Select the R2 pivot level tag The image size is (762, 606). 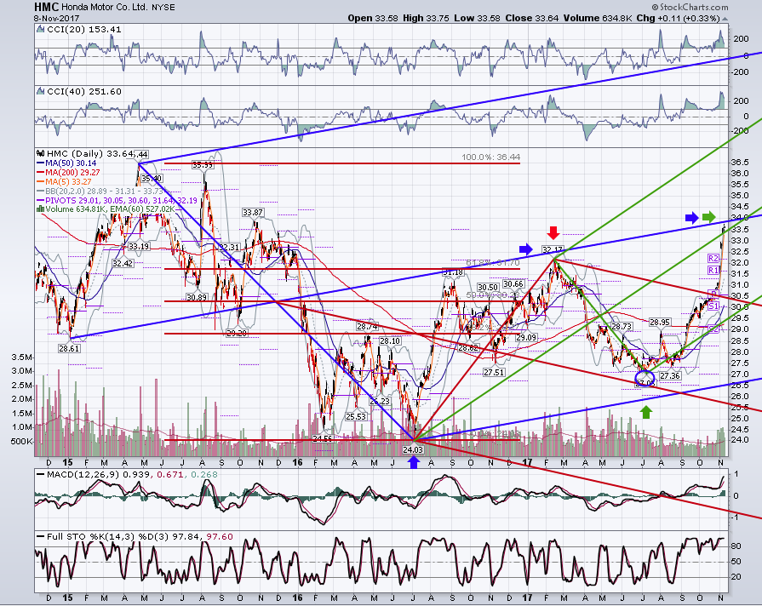[713, 259]
